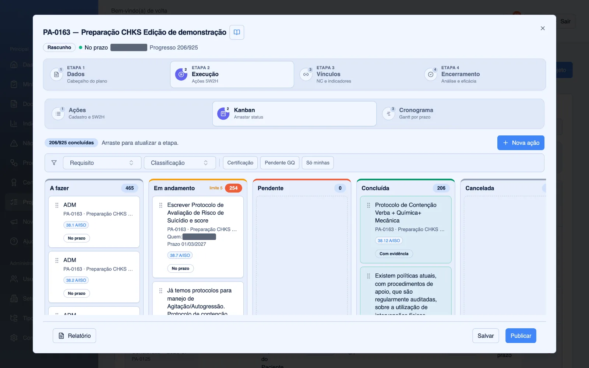This screenshot has width=589, height=368.
Task: Click the 206 count in Concluída column
Action: pos(441,188)
